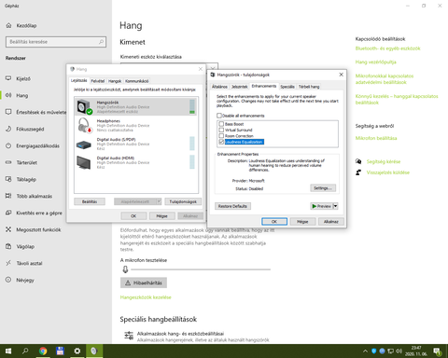
Task: Open the Hang vezérlőpultja link
Action: (376, 62)
